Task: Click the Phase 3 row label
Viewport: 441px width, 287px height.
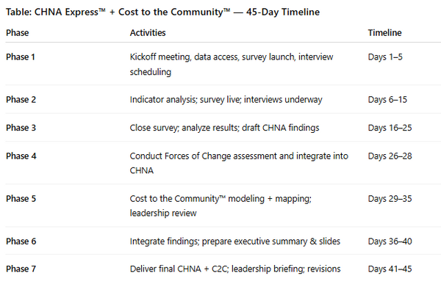Action: [21, 128]
